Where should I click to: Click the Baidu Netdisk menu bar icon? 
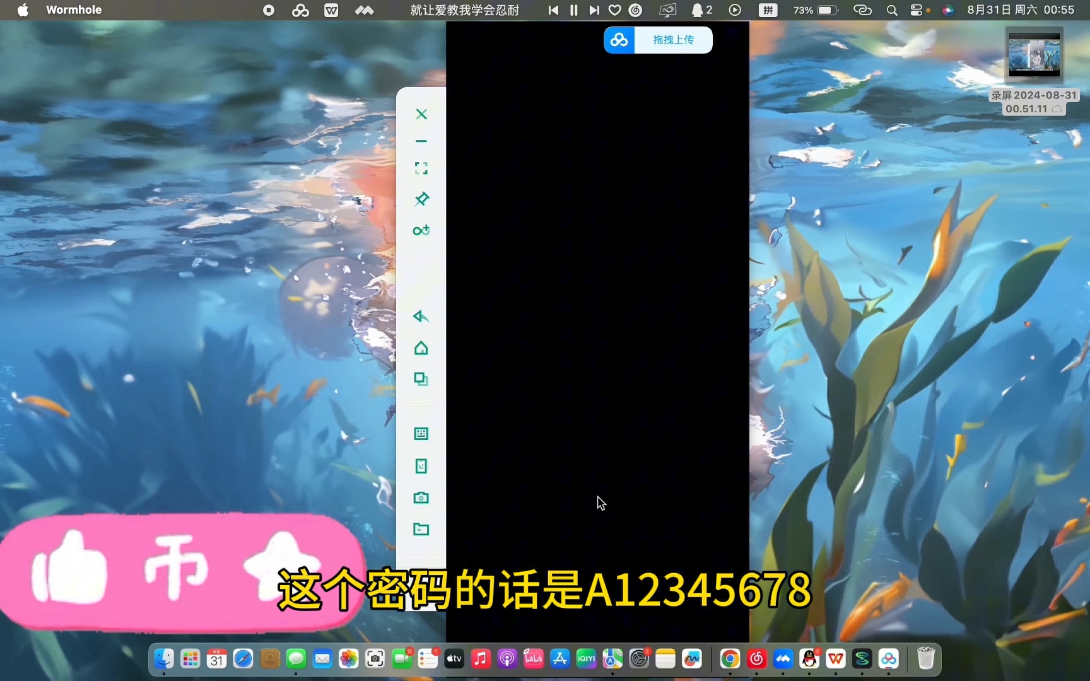[300, 10]
